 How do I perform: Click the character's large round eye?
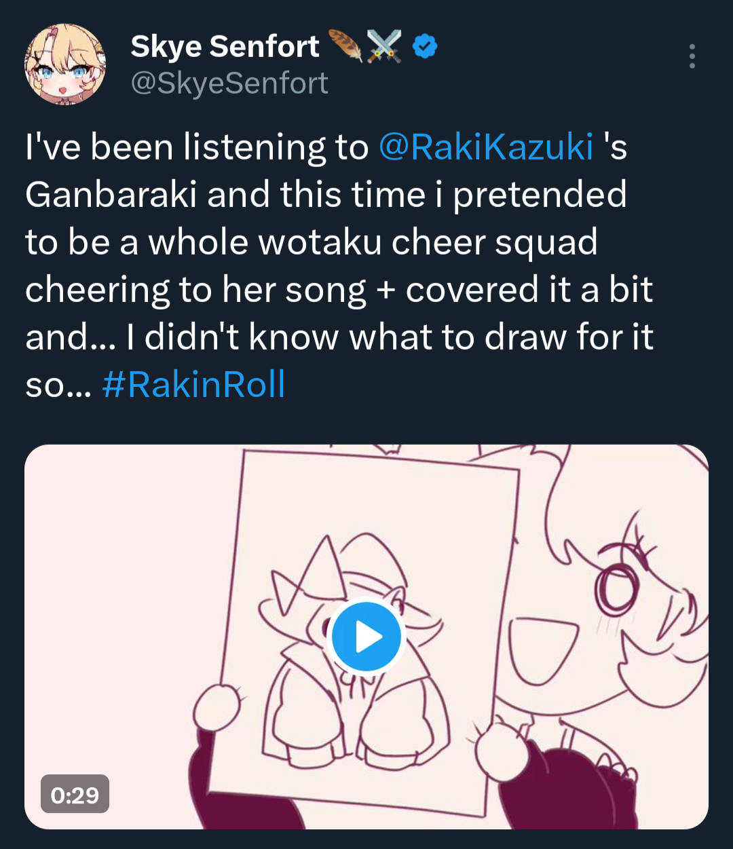click(616, 588)
